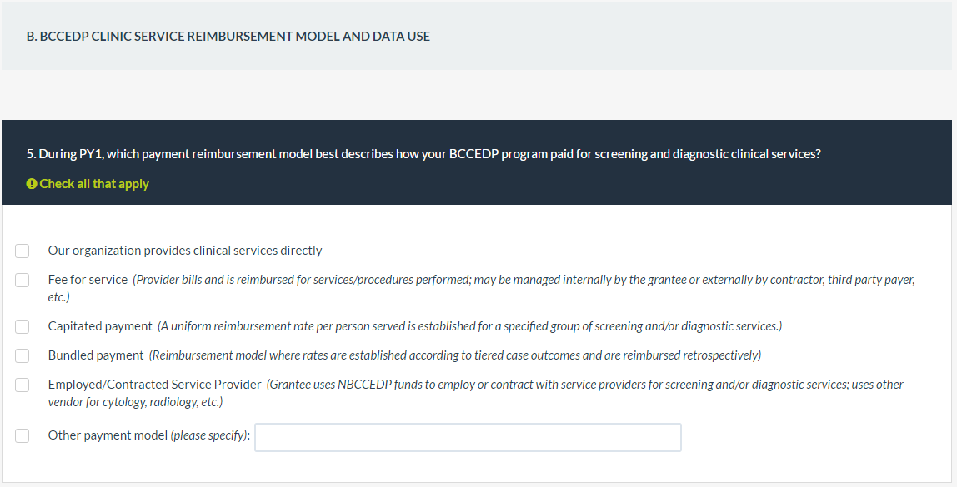
Task: Click the 'Bundled payment' label text
Action: pos(96,355)
